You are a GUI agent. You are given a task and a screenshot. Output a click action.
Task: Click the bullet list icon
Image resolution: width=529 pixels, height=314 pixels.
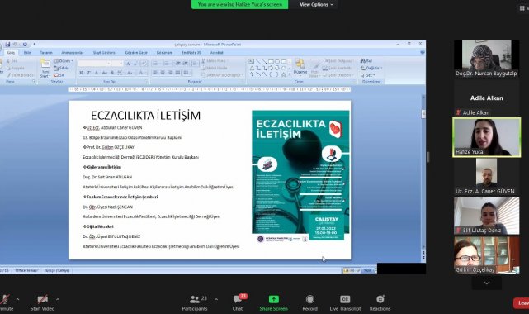[155, 64]
